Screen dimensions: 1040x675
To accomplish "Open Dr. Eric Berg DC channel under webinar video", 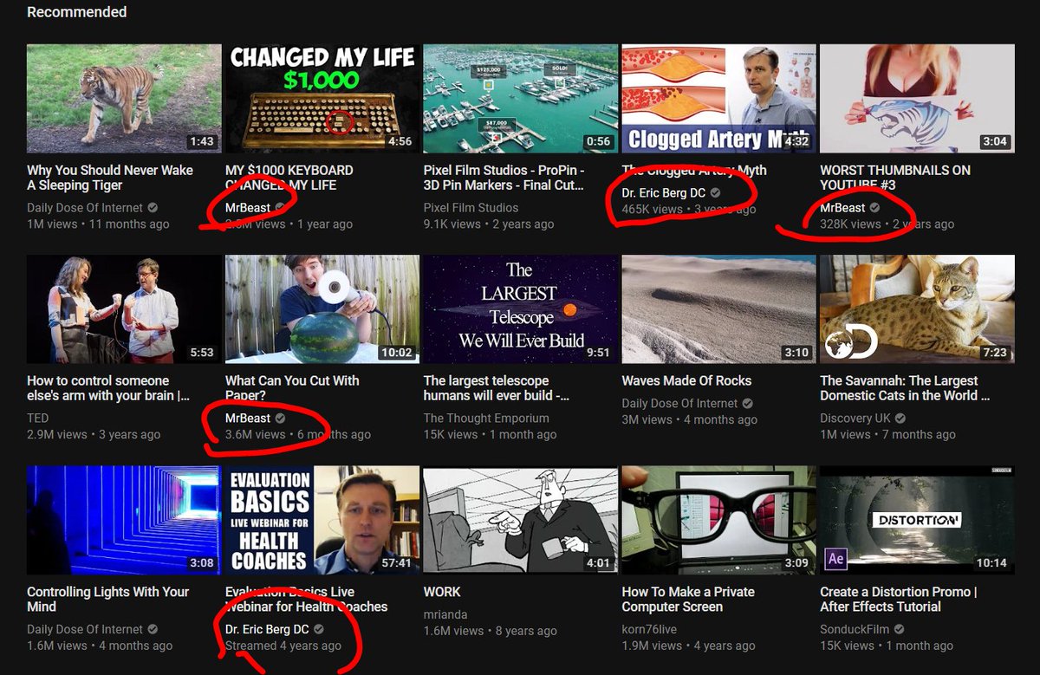I will coord(267,629).
